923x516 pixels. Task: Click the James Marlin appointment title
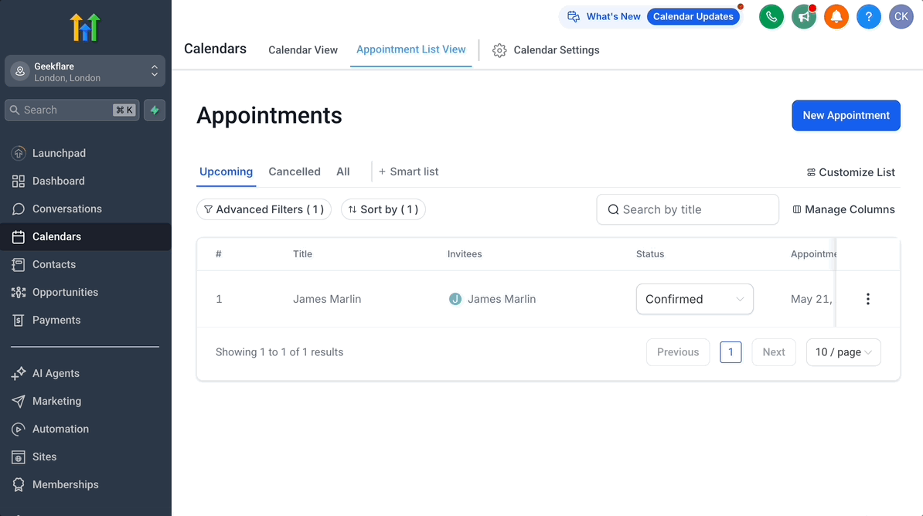pyautogui.click(x=327, y=299)
